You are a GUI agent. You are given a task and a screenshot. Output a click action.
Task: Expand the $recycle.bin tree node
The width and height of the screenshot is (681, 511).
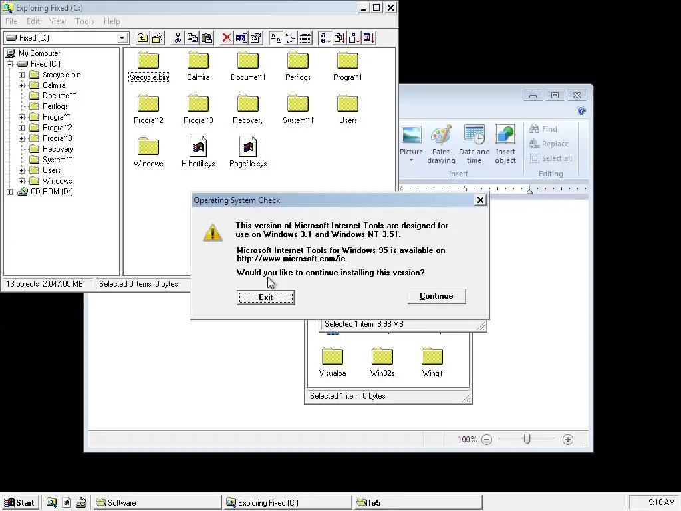pyautogui.click(x=22, y=75)
